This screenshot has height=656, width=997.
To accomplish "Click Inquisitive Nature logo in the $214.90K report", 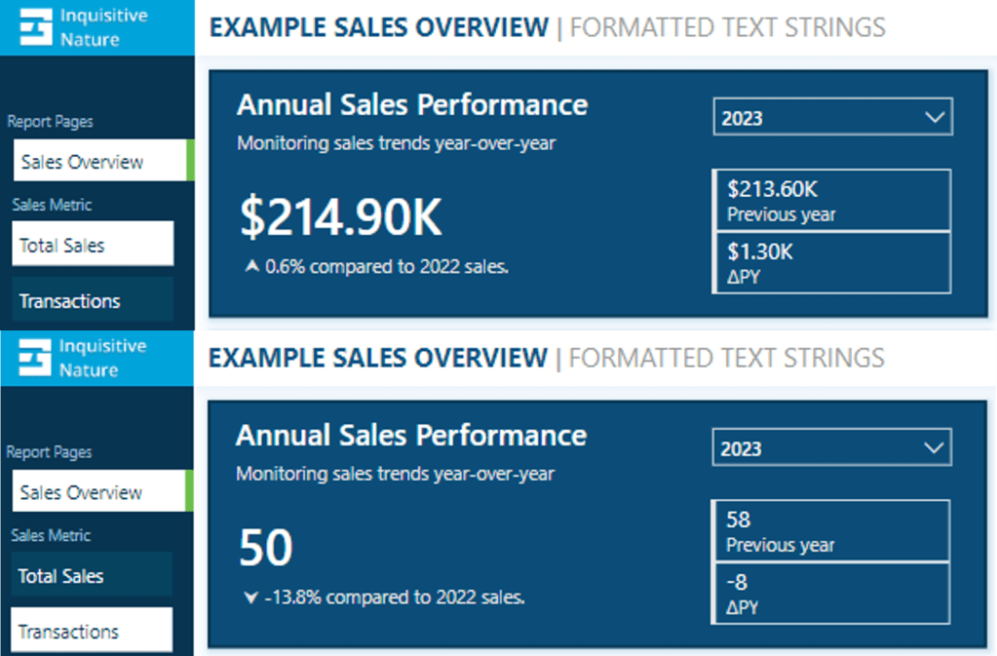I will (x=35, y=27).
